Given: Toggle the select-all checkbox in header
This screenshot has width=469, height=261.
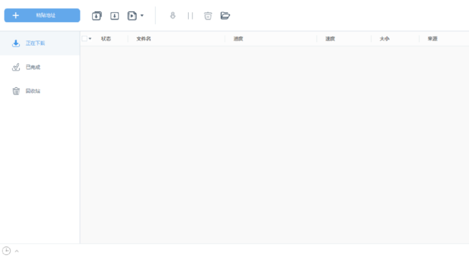Looking at the screenshot, I should [84, 39].
